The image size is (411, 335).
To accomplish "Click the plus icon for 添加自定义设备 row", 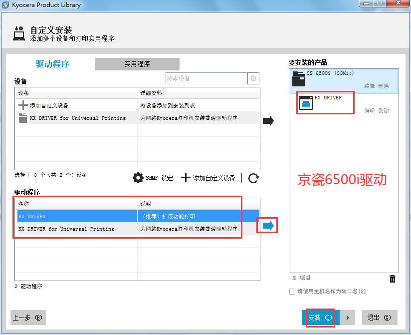I will pyautogui.click(x=23, y=105).
